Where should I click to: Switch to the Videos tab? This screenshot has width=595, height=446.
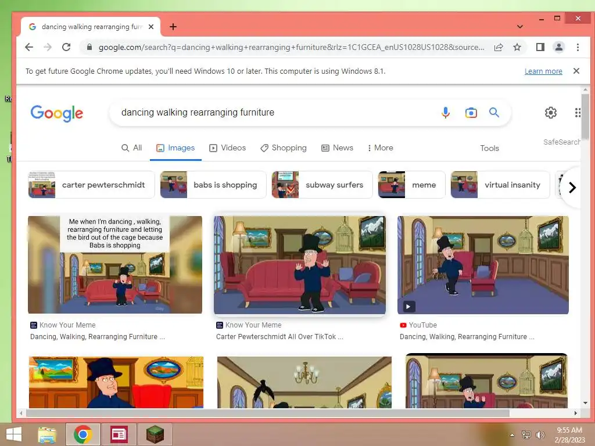tap(228, 148)
